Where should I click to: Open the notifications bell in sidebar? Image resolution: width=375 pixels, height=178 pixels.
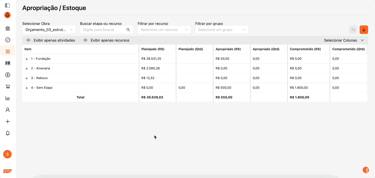(8, 133)
